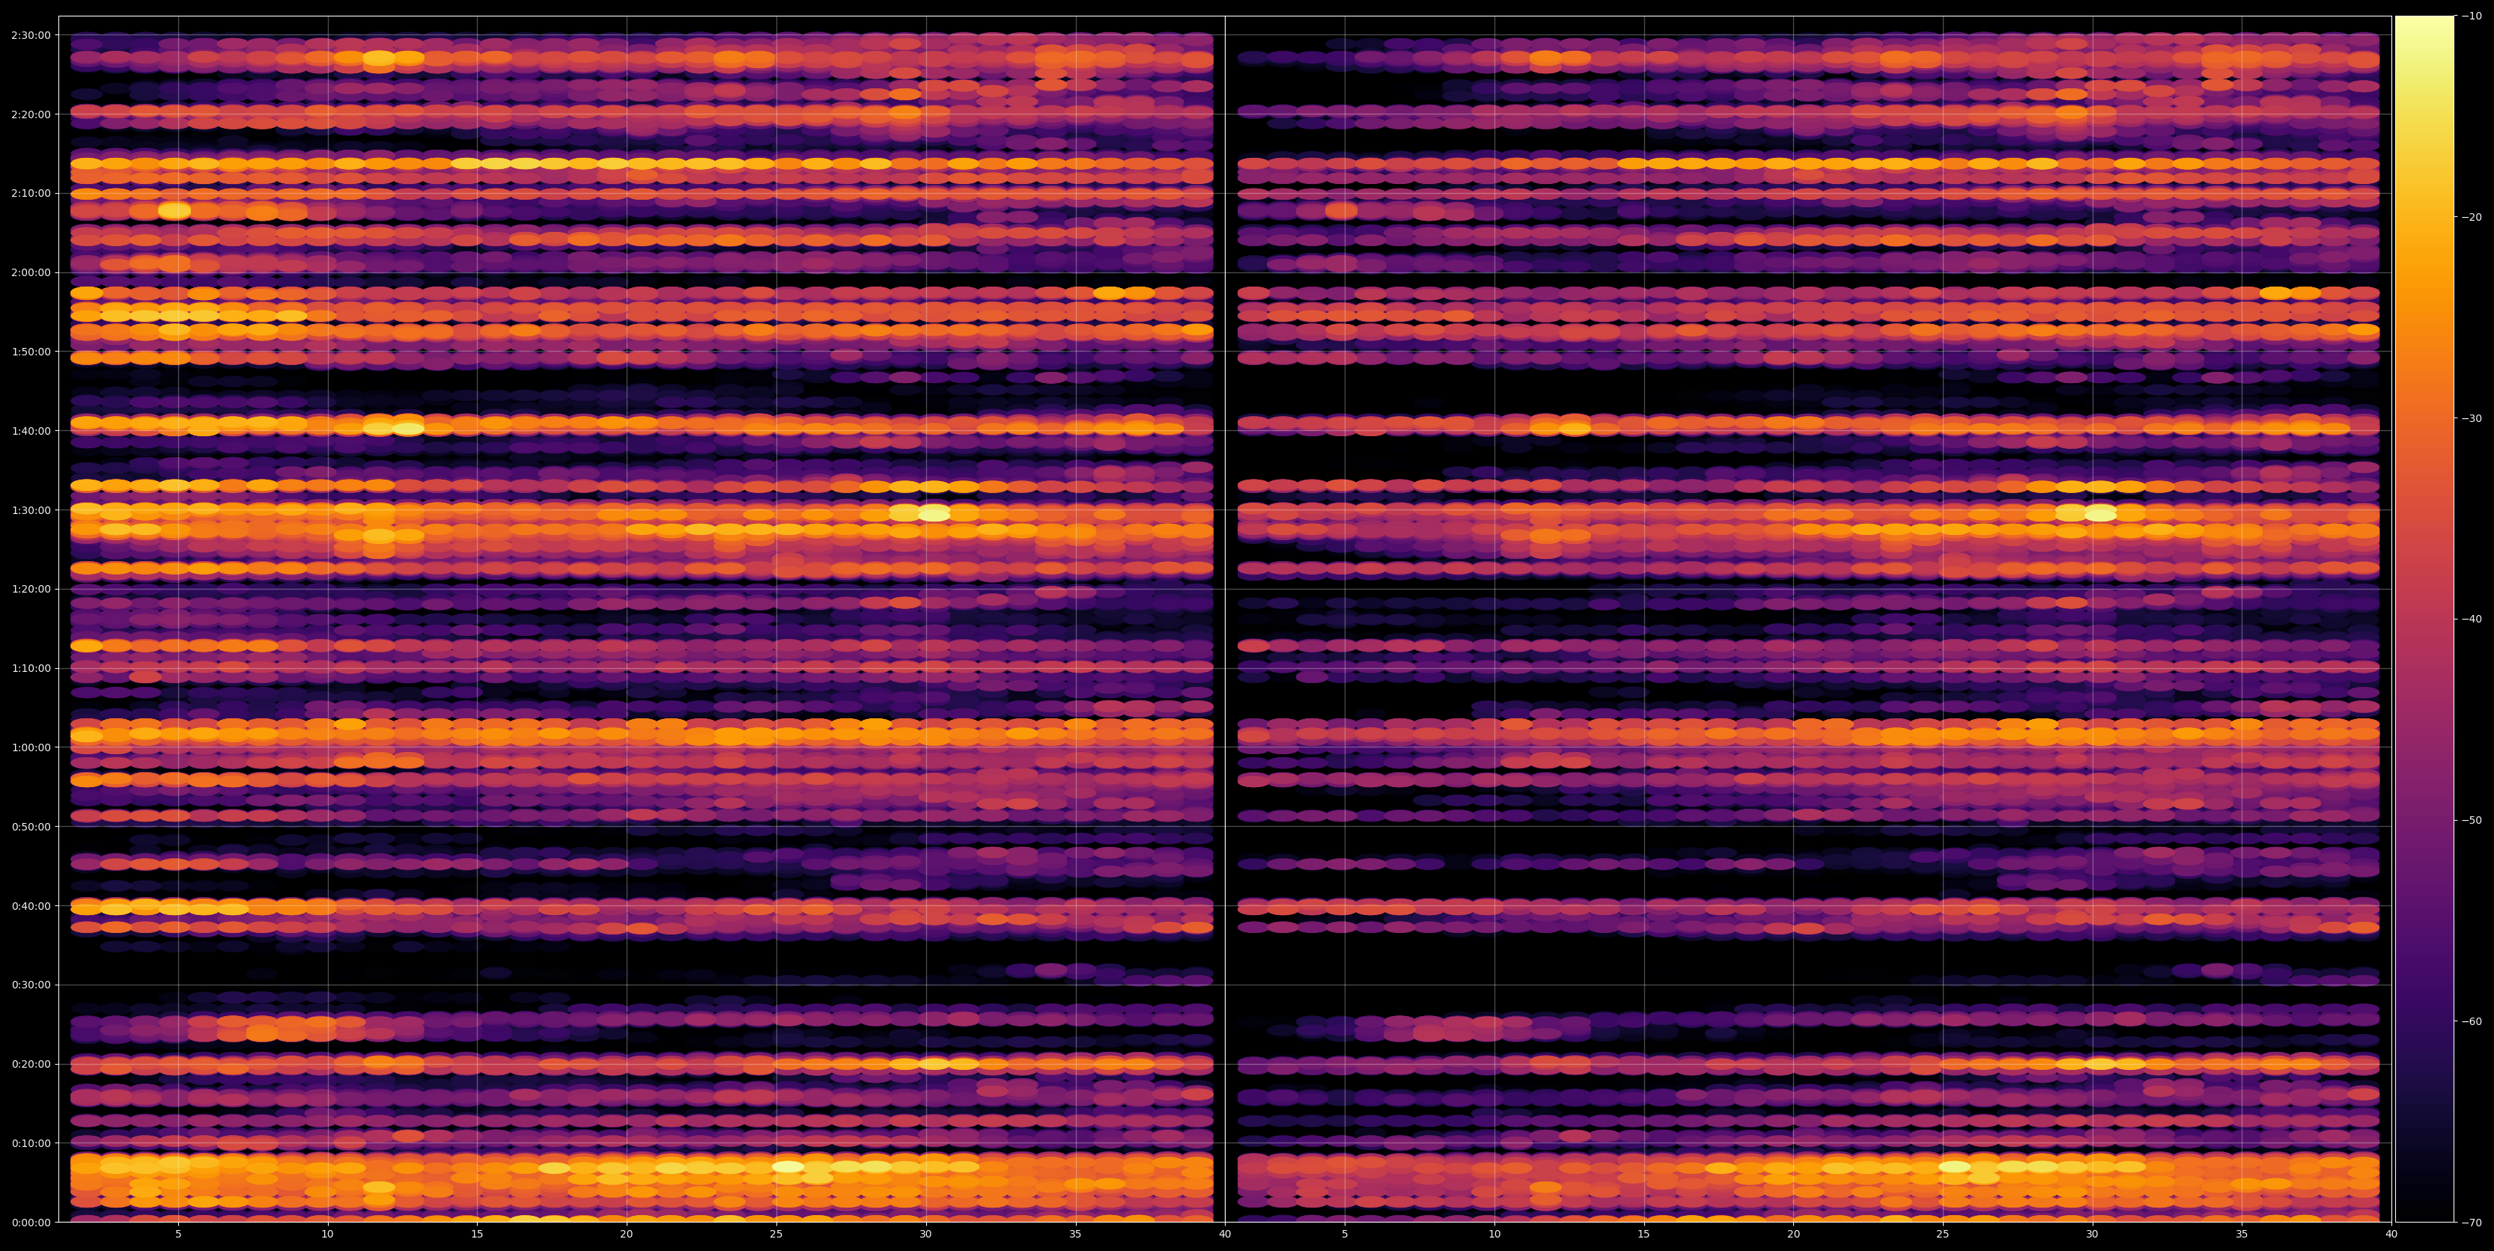Click x-axis label 5 under left heatmap
2494x1251 pixels.
pyautogui.click(x=178, y=1235)
